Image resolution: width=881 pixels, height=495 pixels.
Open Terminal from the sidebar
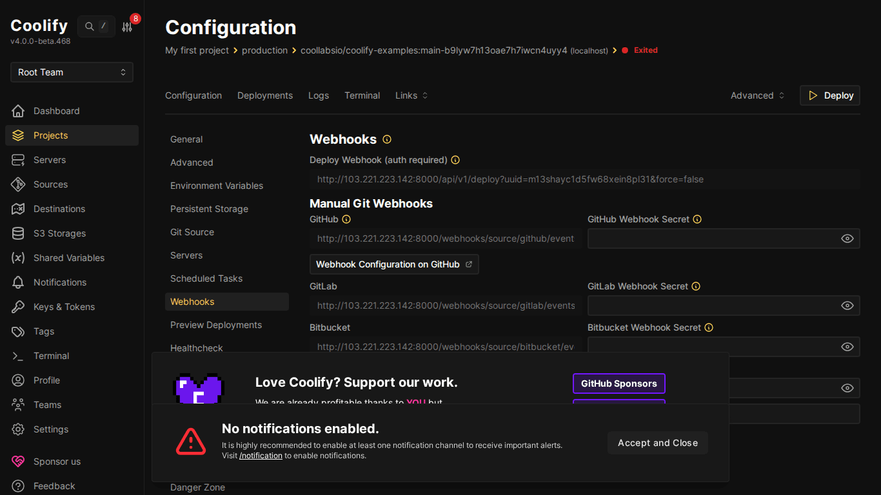(51, 356)
